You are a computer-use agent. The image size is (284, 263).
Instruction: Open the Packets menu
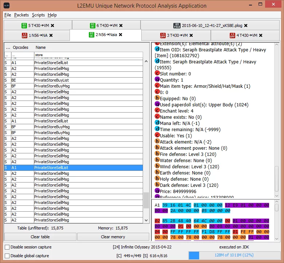21,15
